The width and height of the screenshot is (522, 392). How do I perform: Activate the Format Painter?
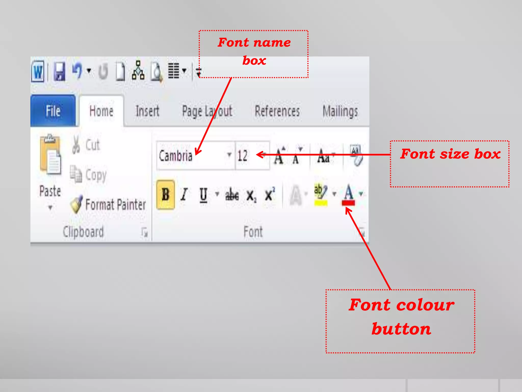click(x=108, y=204)
